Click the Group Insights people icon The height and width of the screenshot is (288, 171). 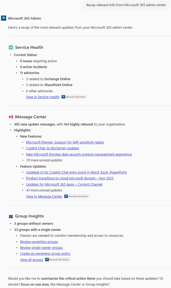click(11, 216)
